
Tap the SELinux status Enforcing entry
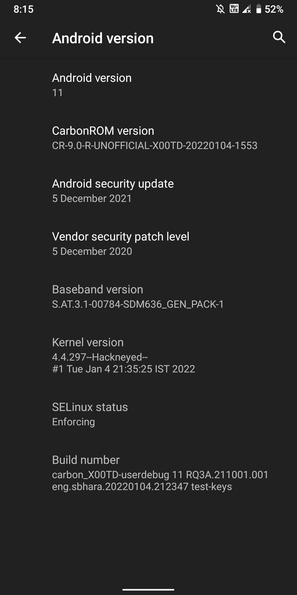click(x=148, y=414)
